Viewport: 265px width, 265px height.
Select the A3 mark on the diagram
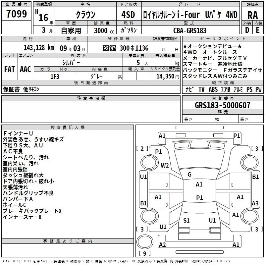tap(255, 203)
